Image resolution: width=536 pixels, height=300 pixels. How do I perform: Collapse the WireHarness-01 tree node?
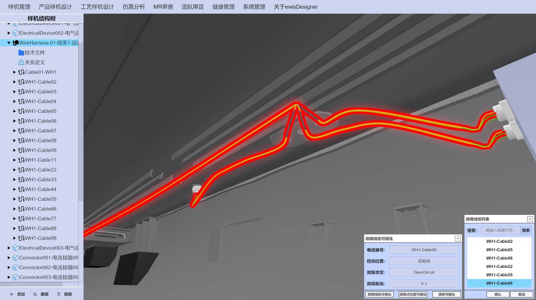[x=9, y=43]
